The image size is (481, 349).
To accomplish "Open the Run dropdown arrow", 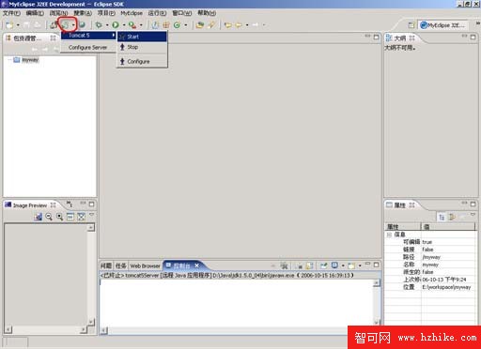I will (x=124, y=25).
